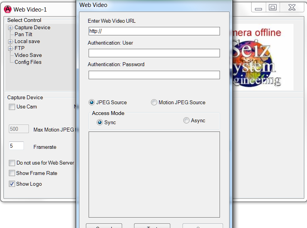Select Local save tree item

[27, 42]
